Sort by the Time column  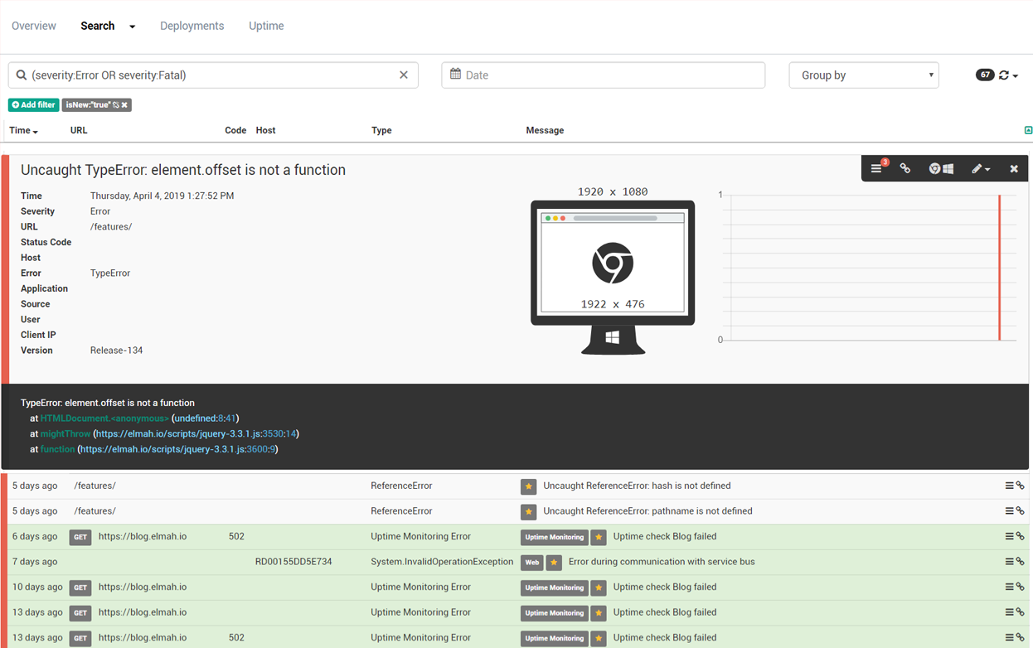[23, 130]
